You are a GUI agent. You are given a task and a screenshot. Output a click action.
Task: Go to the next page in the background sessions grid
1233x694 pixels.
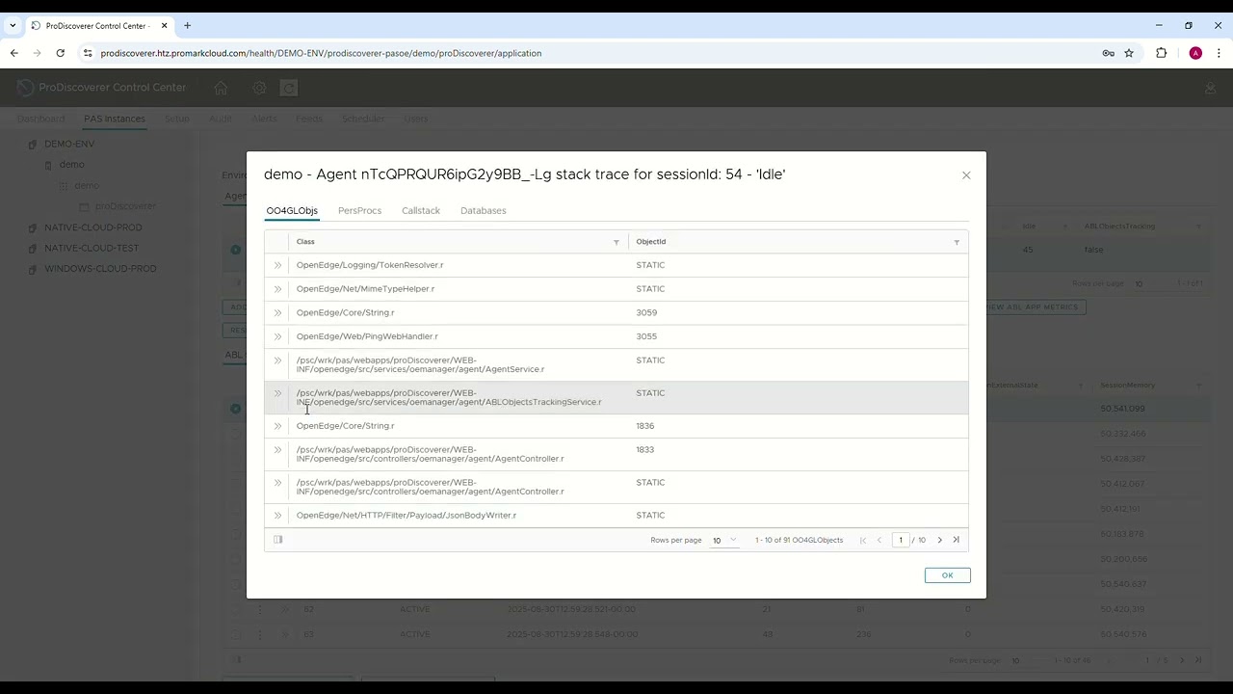coord(1182,660)
